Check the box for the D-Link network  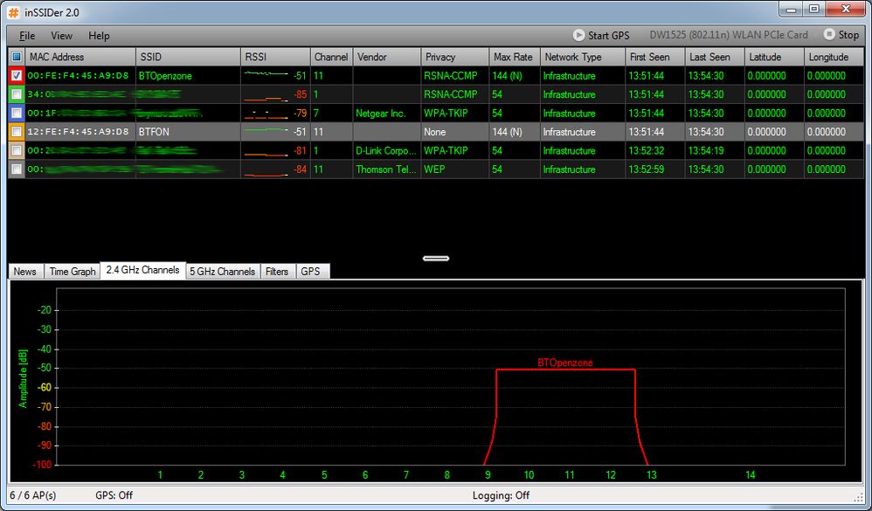pos(17,151)
